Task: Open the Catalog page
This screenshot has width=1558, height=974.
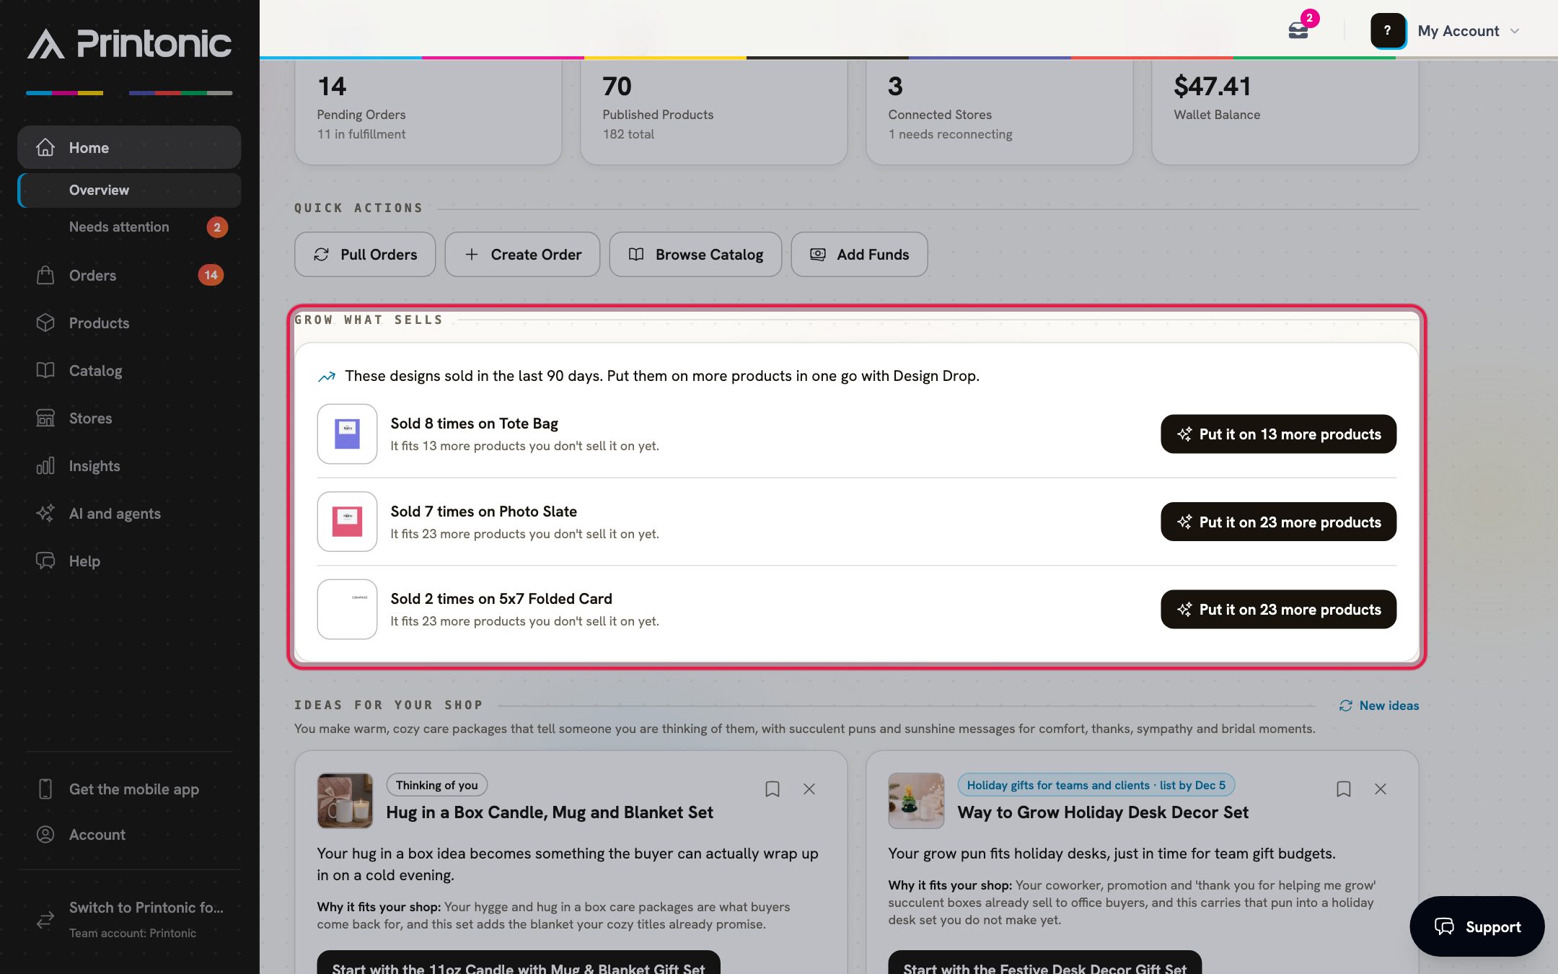Action: [129, 370]
